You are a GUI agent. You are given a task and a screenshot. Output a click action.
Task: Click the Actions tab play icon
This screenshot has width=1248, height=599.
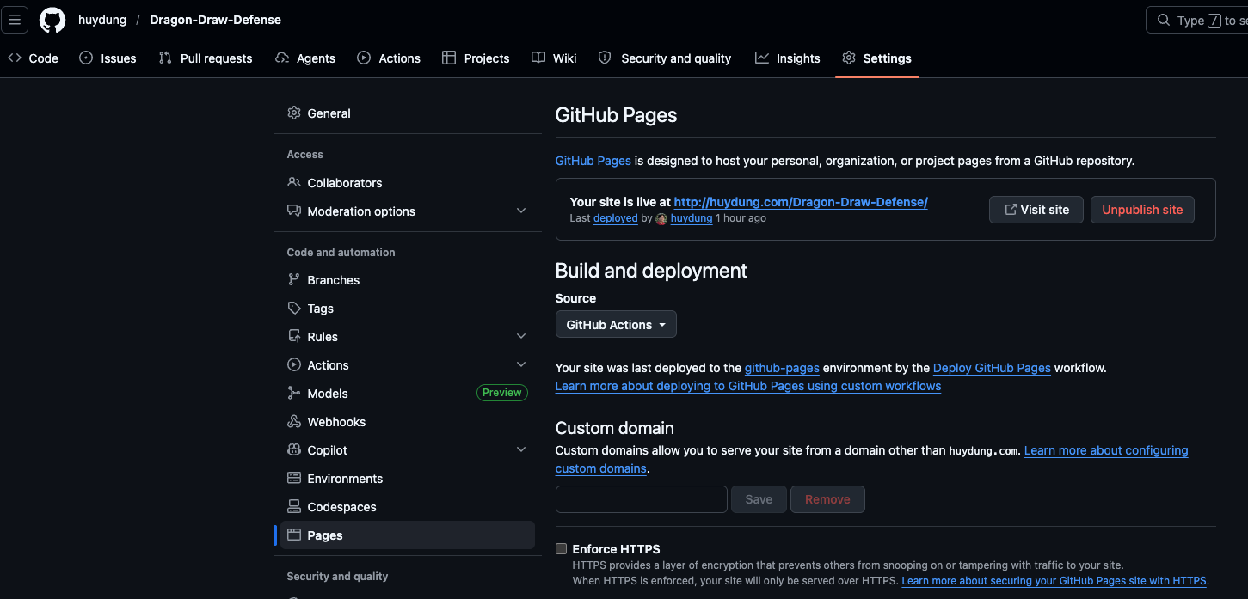[364, 58]
